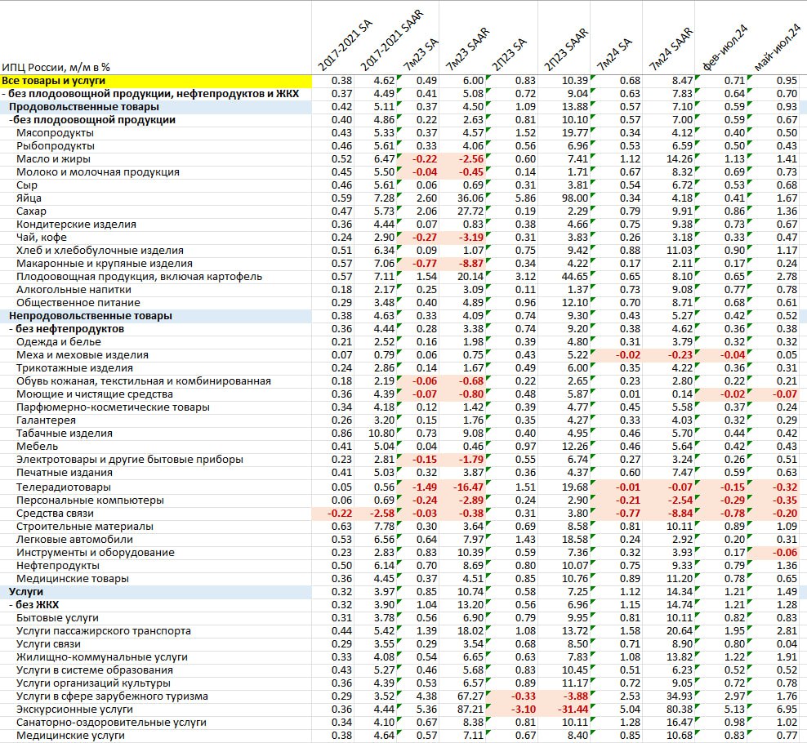Screen dimensions: 807x743
Task: Select the "Одежда и белье" row label
Action: 59,342
